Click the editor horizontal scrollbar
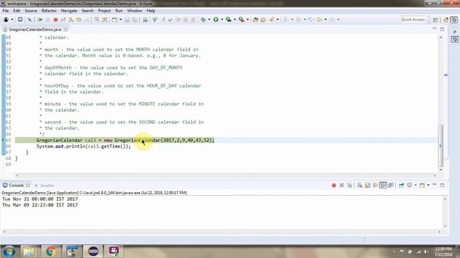 point(226,175)
